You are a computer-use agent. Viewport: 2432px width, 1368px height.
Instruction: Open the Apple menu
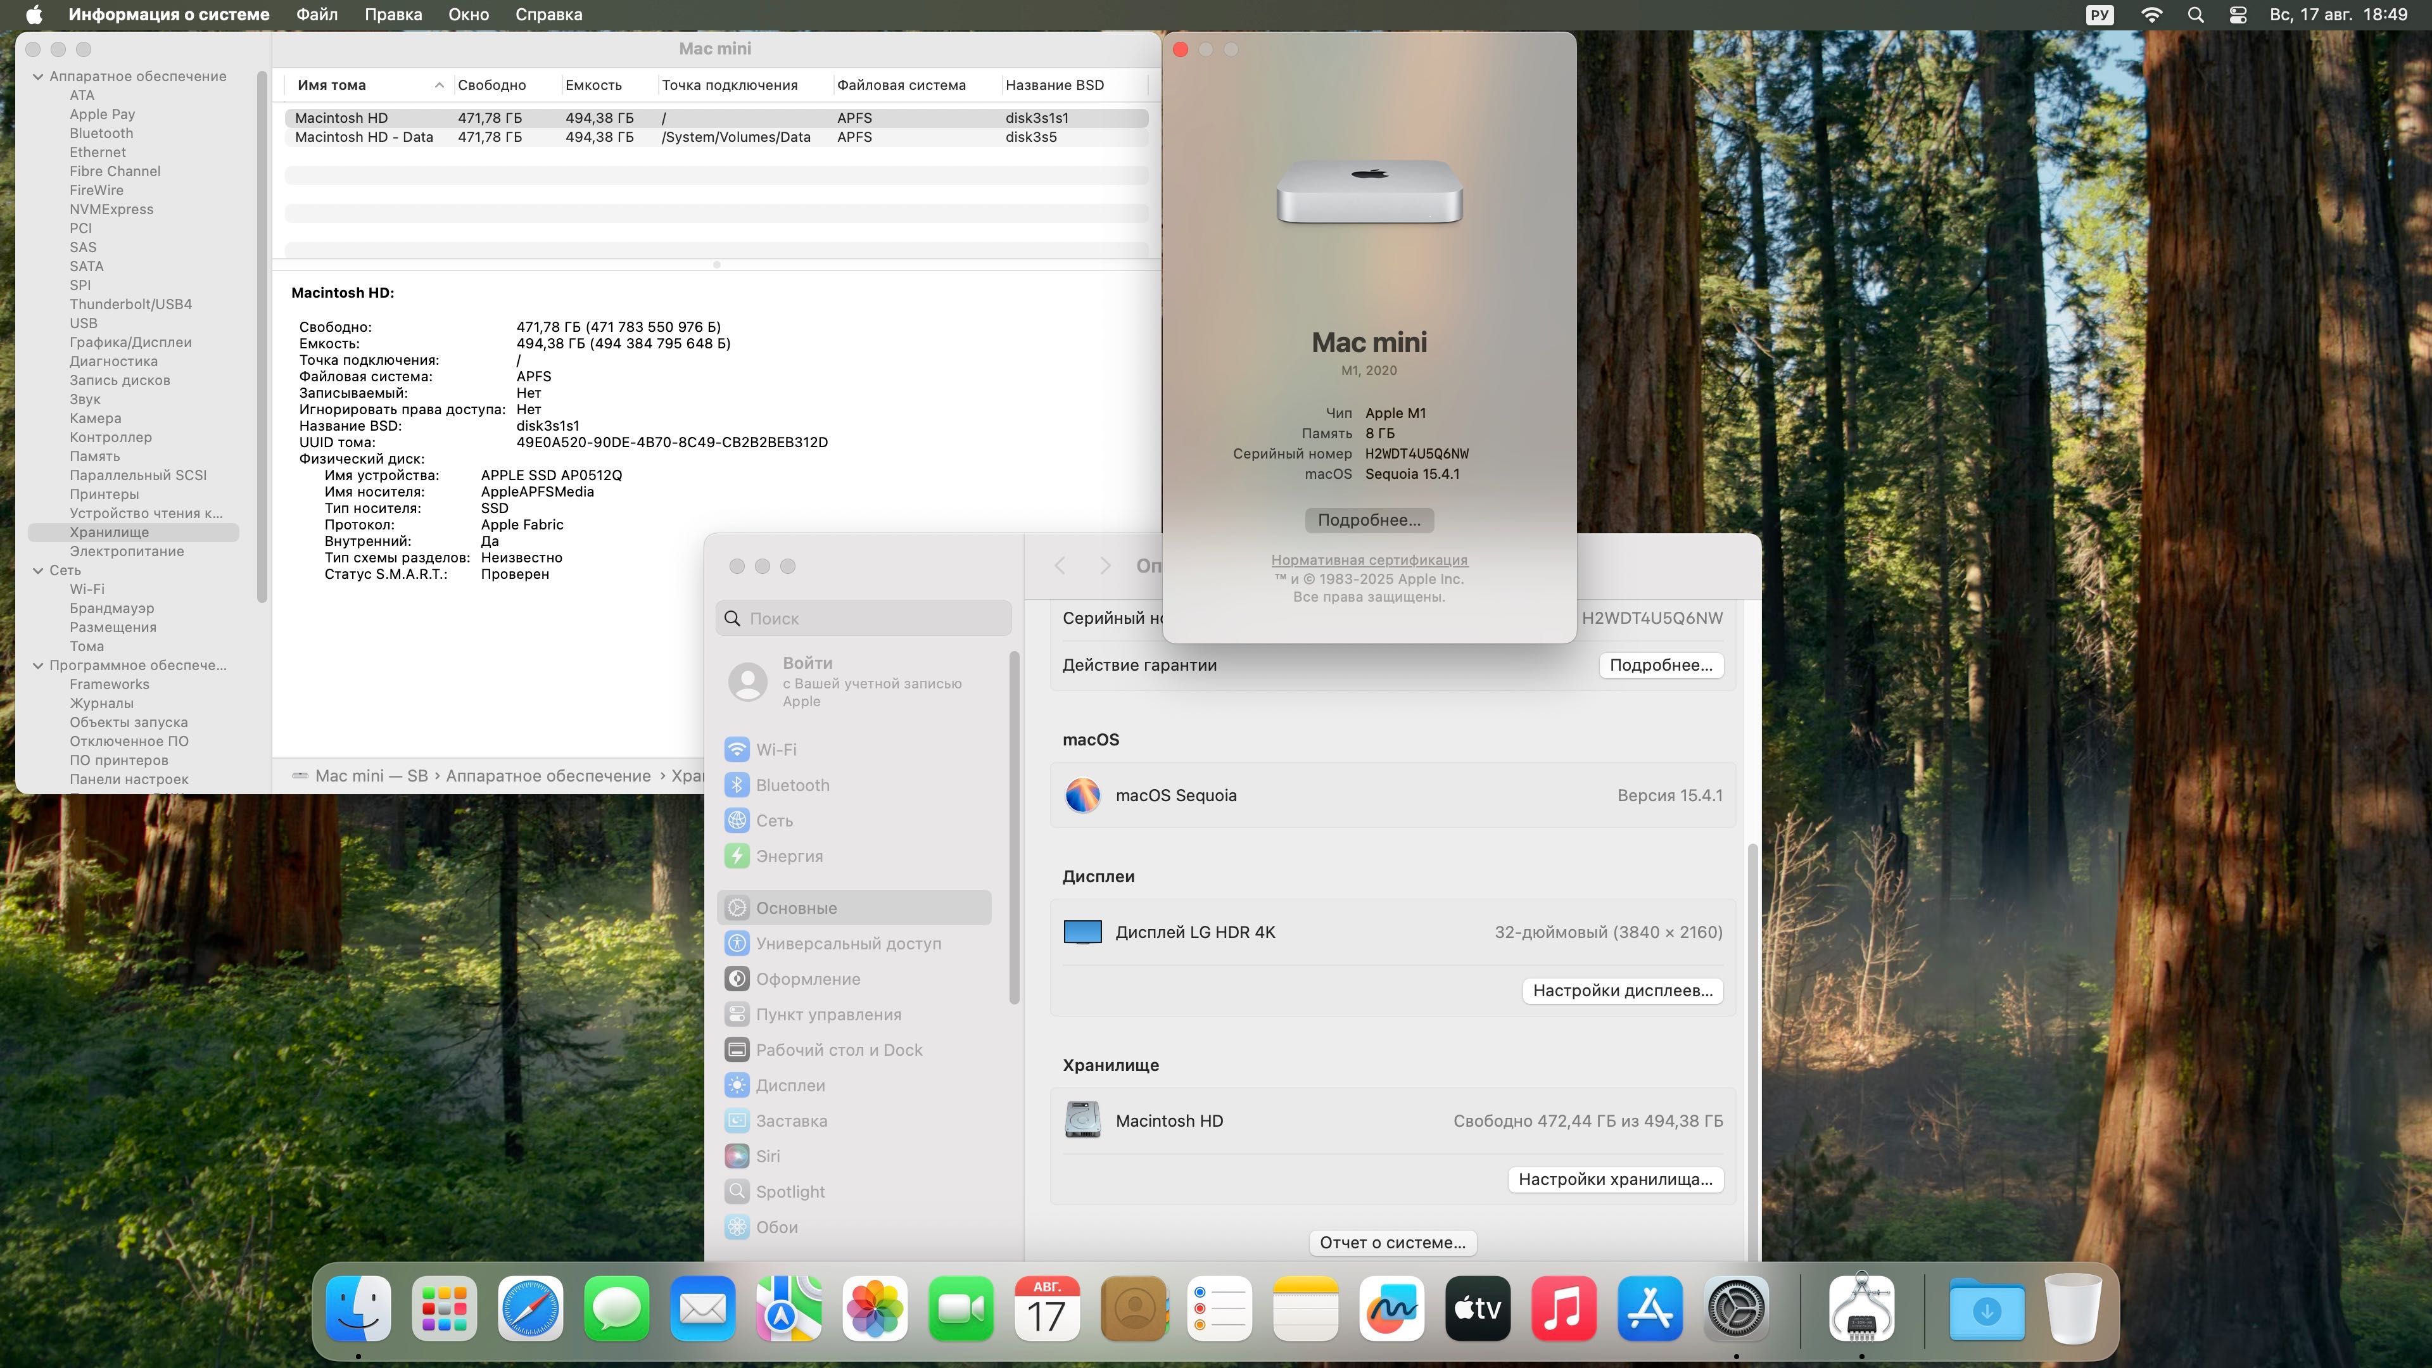(x=34, y=15)
